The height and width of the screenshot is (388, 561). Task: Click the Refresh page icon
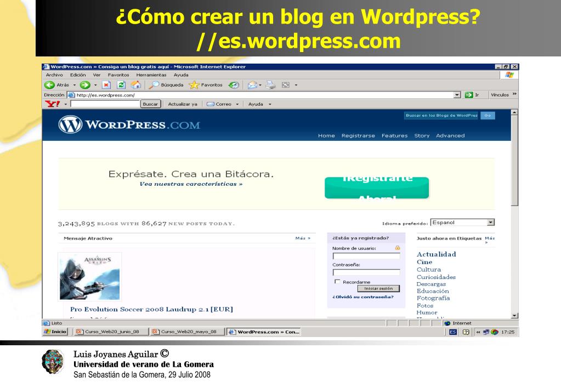coord(121,85)
